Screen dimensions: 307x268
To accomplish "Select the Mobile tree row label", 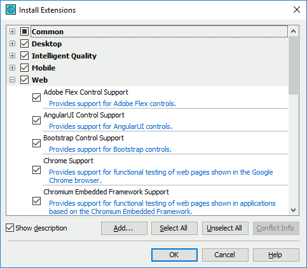I will pos(43,68).
